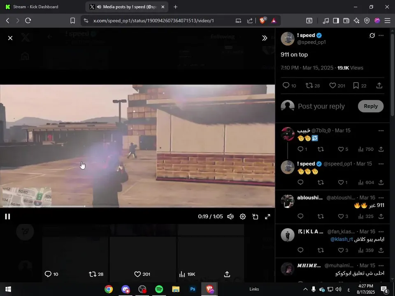Go back in the browser
395x296 pixels.
pyautogui.click(x=7, y=21)
